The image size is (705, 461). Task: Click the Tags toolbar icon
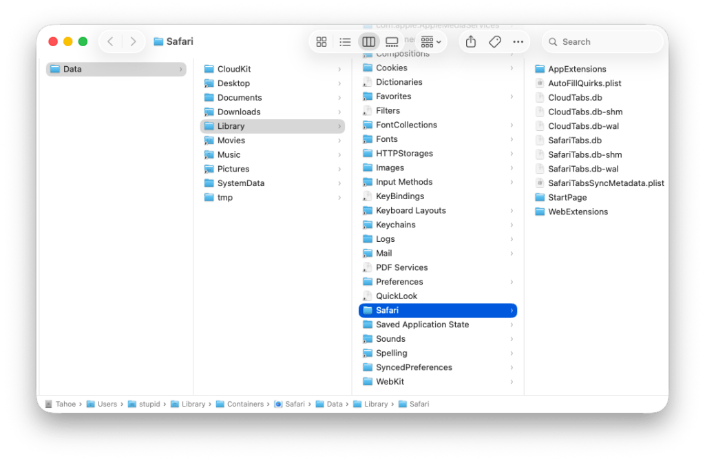click(x=494, y=42)
